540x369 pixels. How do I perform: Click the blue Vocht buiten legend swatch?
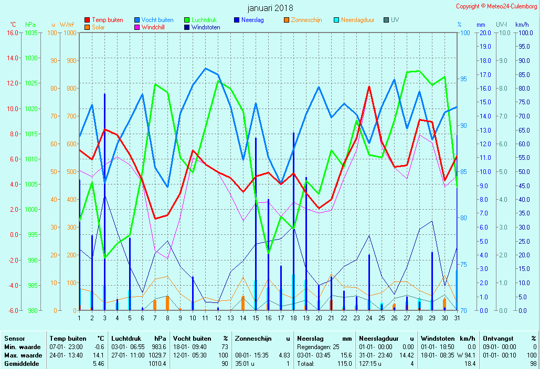pos(137,20)
